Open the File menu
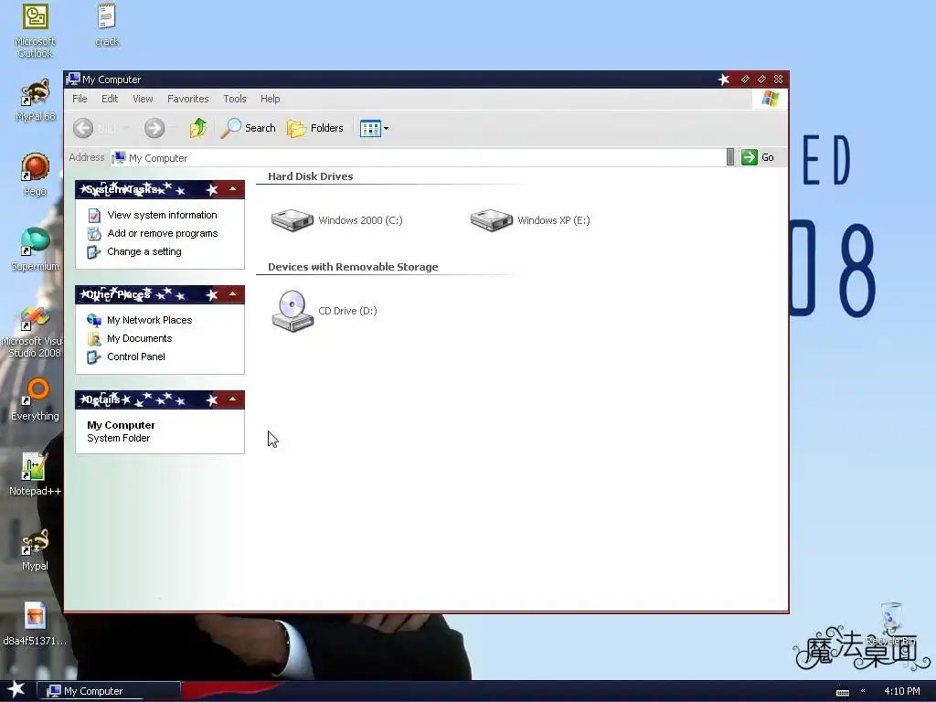936x702 pixels. coord(80,99)
